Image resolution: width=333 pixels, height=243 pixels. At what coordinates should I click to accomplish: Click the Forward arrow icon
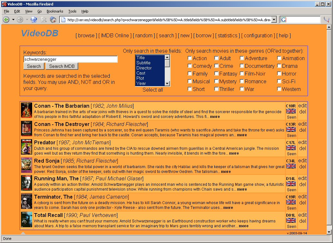click(20, 20)
